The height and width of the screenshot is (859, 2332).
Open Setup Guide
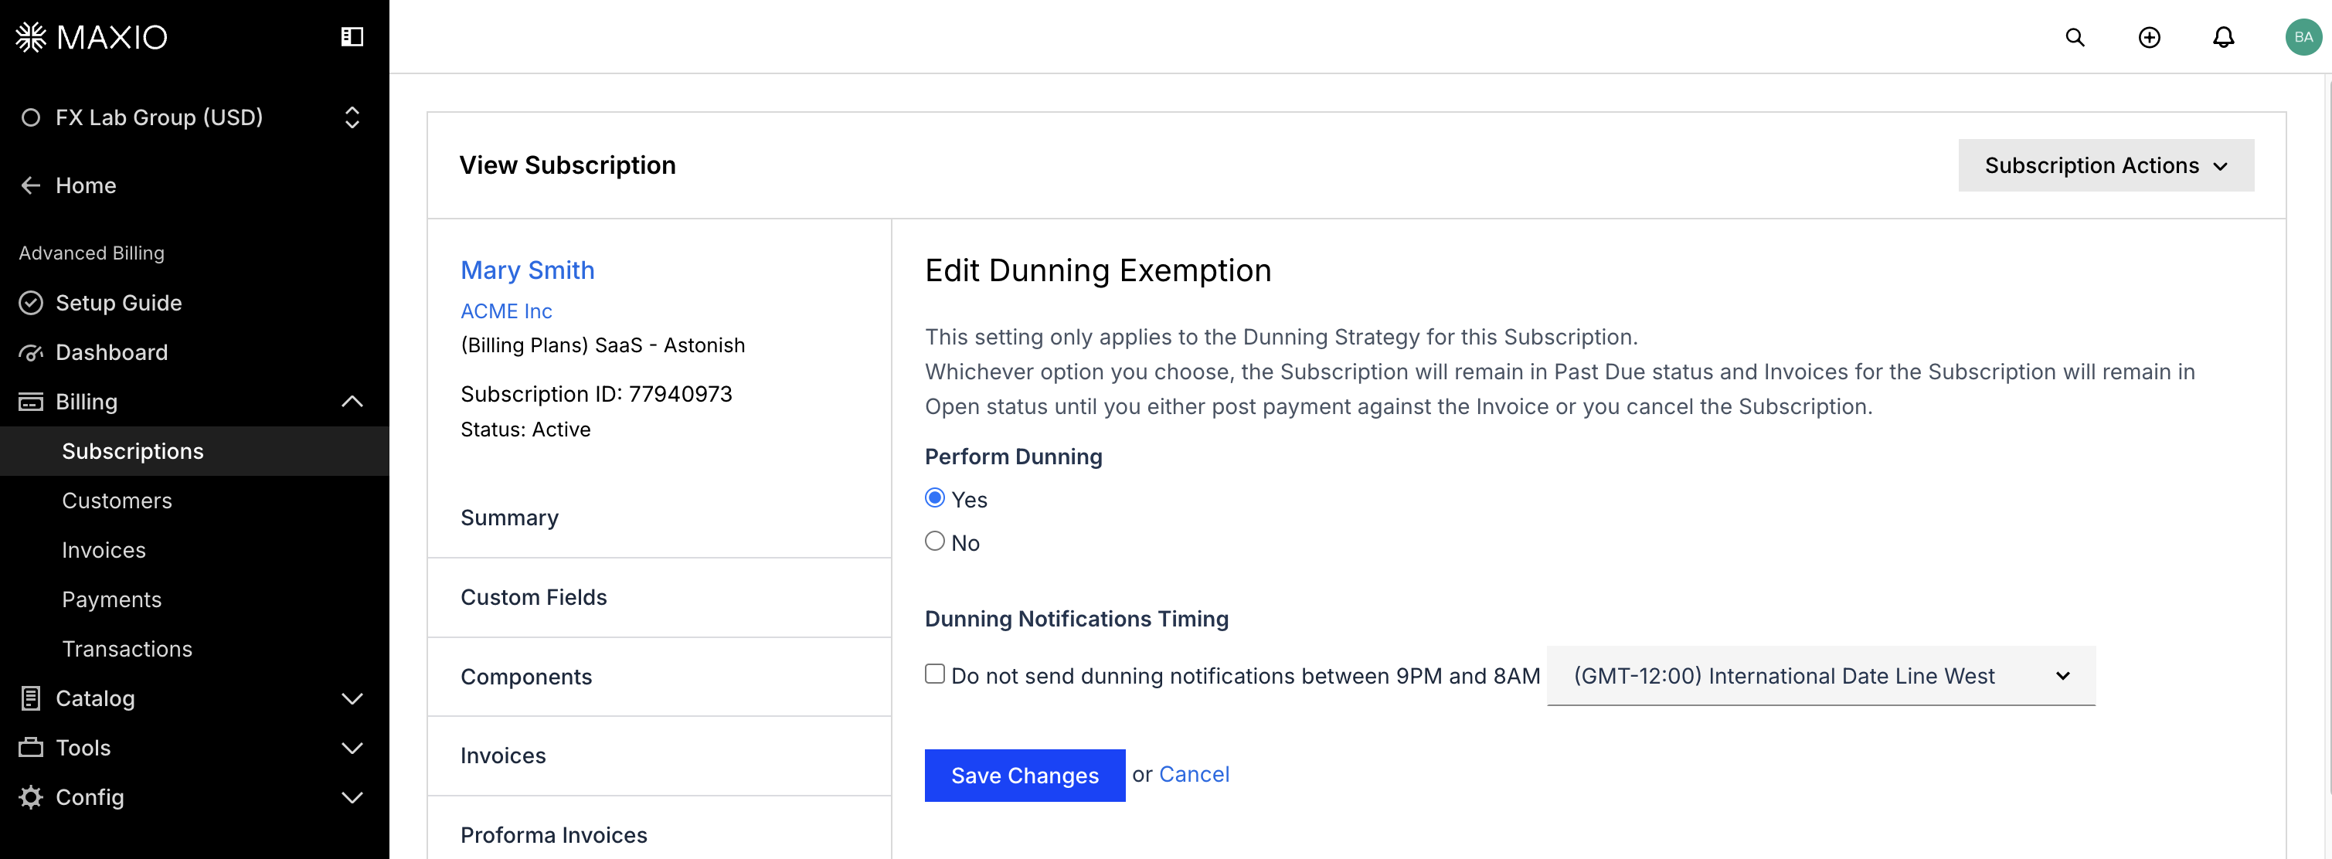pos(118,304)
